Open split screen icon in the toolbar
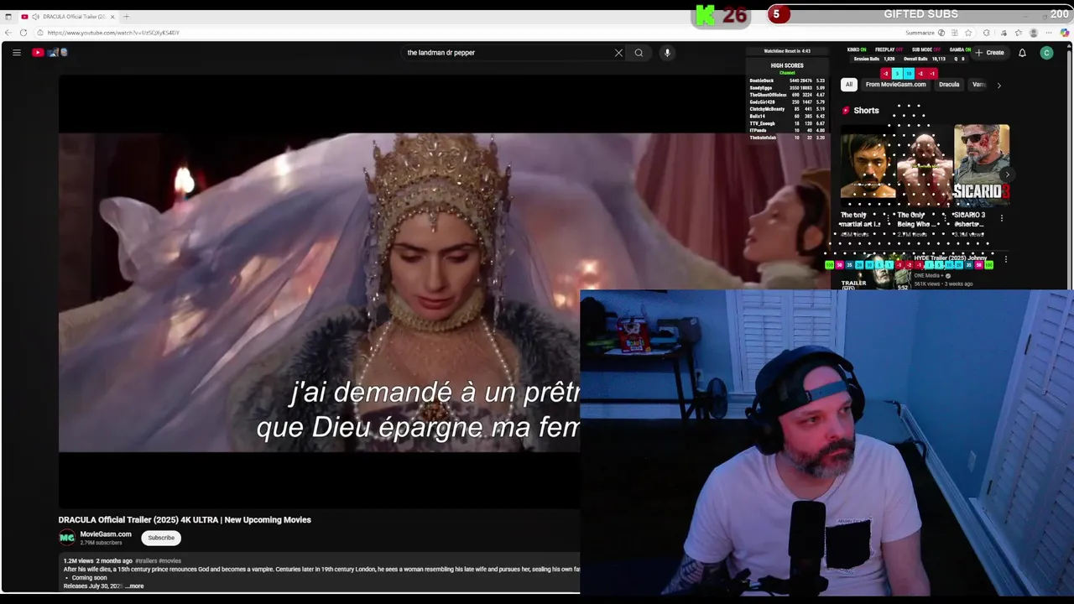 pyautogui.click(x=956, y=33)
